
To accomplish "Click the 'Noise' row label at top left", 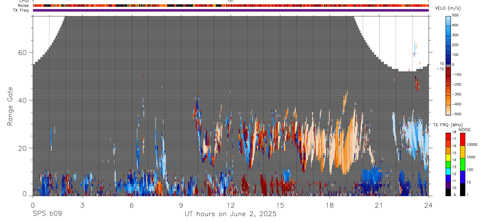I will click(24, 5).
